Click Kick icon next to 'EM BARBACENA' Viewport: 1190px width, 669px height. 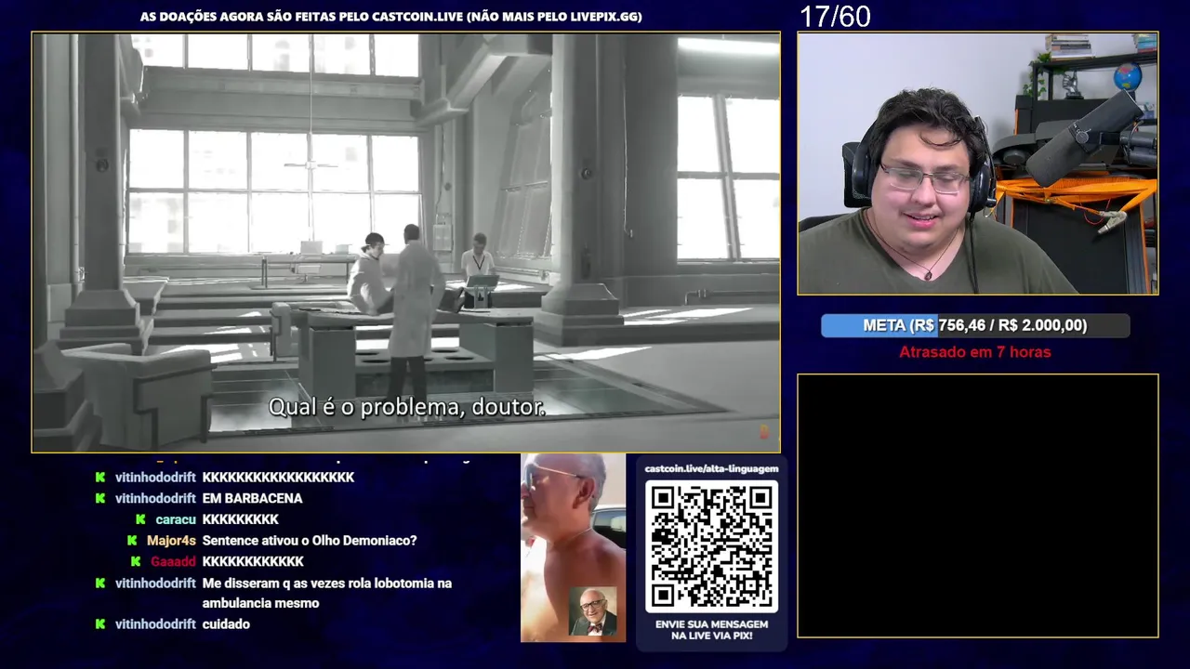[x=100, y=498]
